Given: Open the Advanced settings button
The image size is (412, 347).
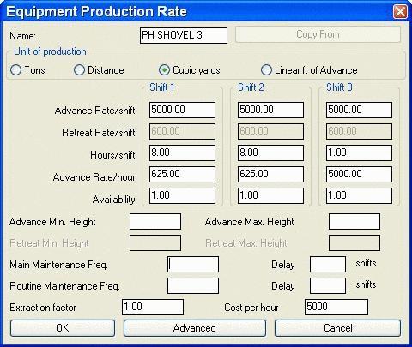Looking at the screenshot, I should 195,328.
